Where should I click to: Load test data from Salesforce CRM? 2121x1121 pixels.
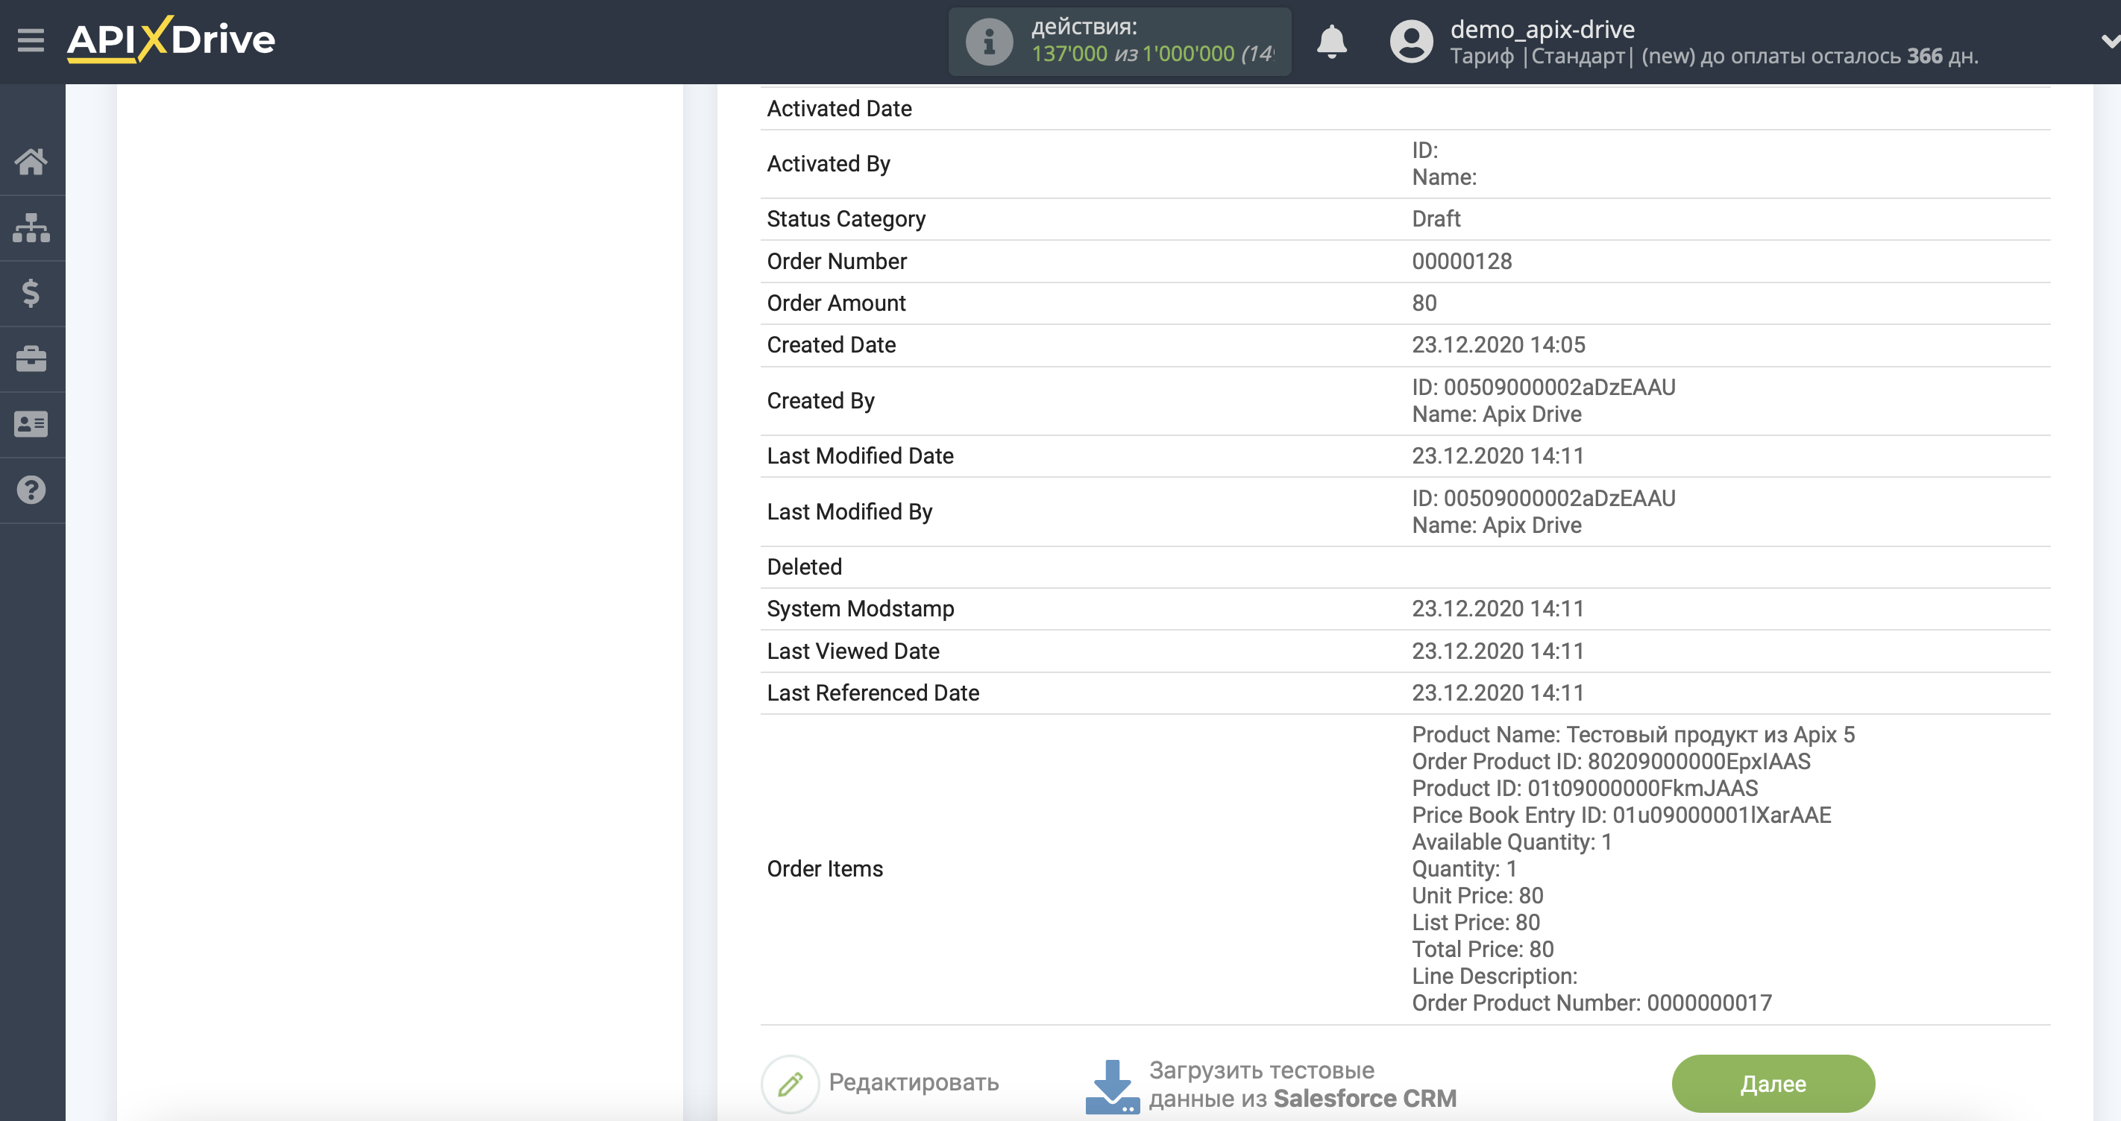point(1303,1084)
